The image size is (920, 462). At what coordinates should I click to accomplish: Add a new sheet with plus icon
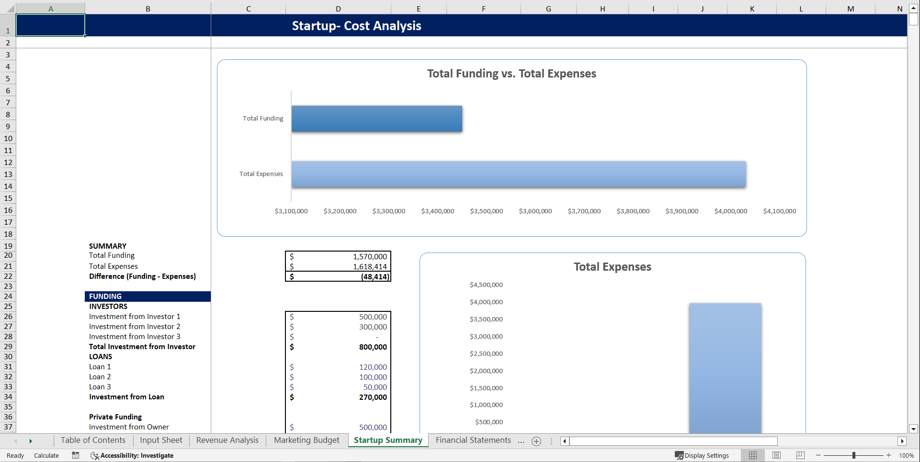536,441
